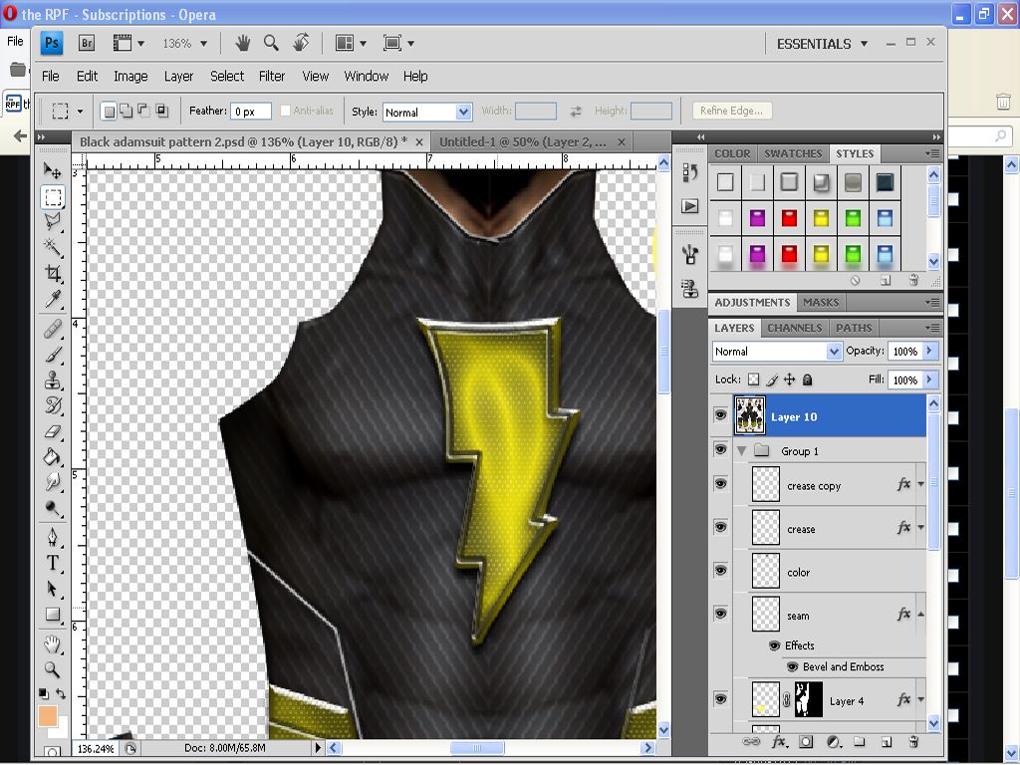
Task: Apply the red glass button style
Action: (789, 218)
